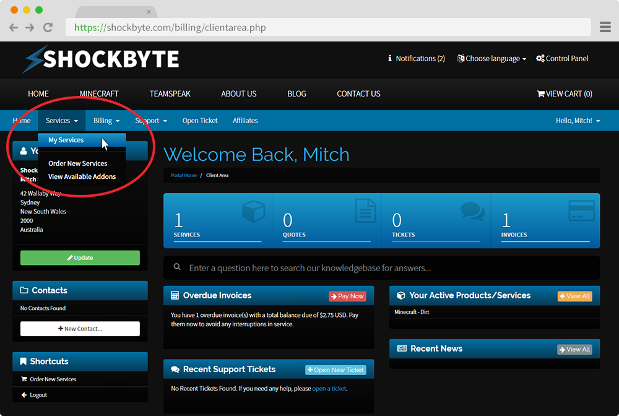Click the Logout arrow icon

coord(24,395)
